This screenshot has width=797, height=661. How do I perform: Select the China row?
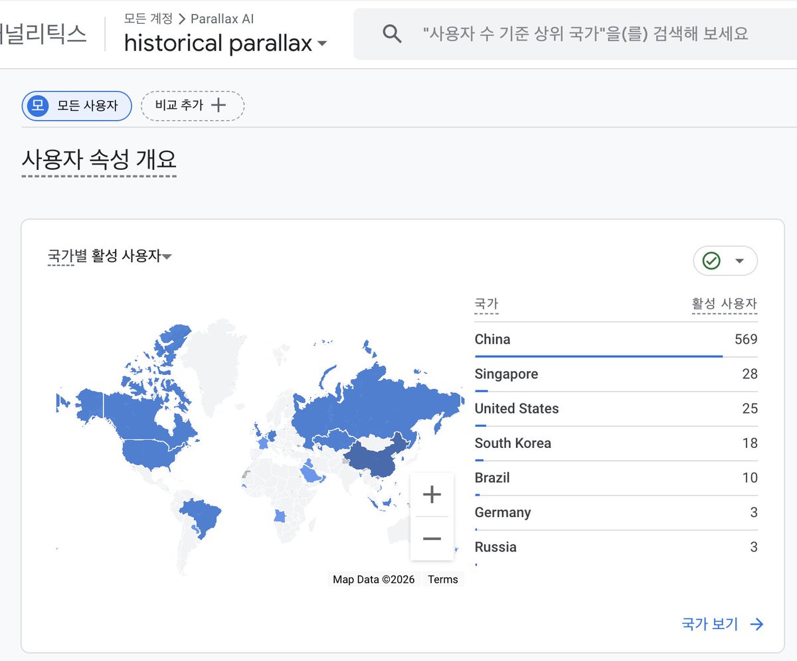coord(616,340)
